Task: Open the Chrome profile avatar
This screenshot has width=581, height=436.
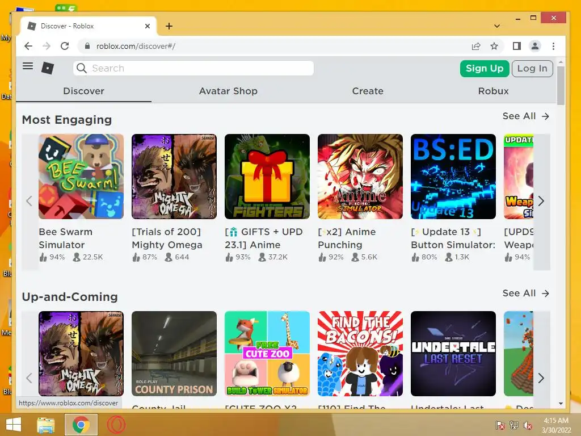Action: tap(535, 46)
